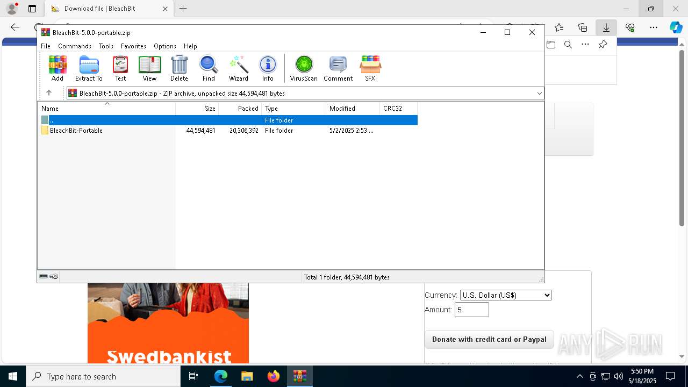The width and height of the screenshot is (688, 387).
Task: Open the Tools menu
Action: point(106,46)
